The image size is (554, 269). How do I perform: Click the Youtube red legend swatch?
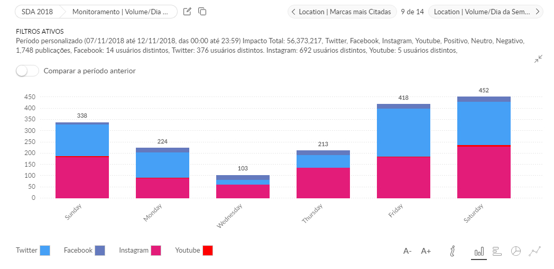click(x=207, y=251)
